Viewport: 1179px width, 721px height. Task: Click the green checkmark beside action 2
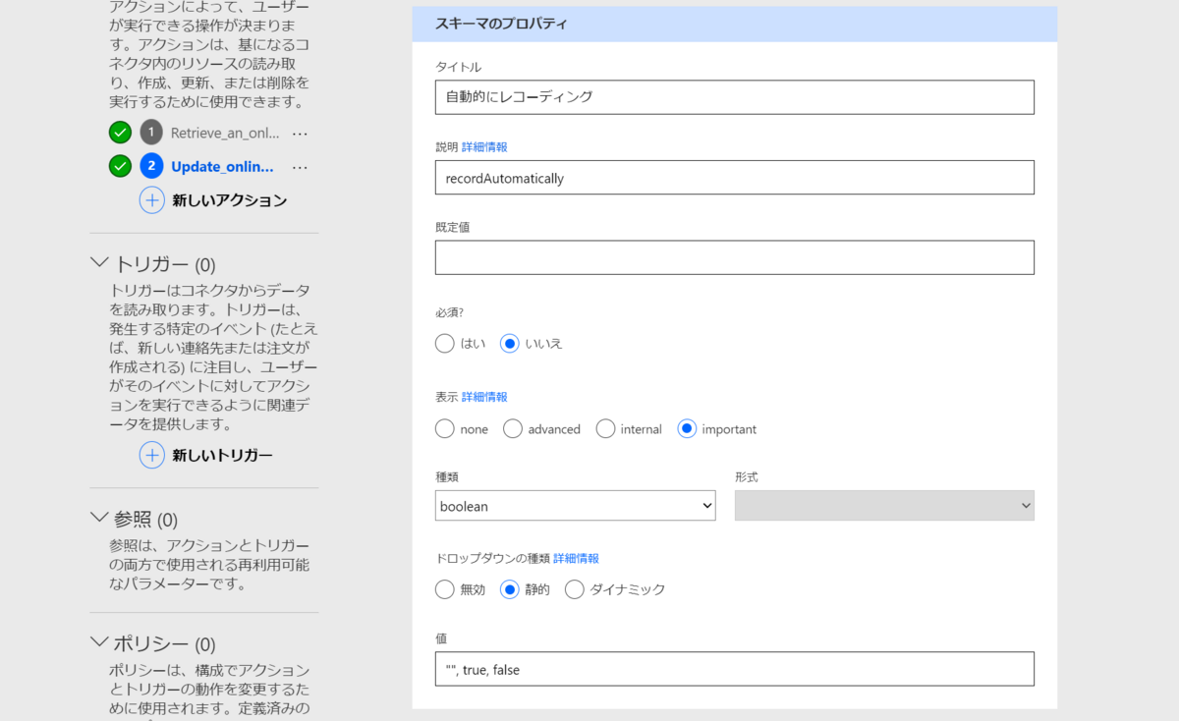tap(120, 167)
